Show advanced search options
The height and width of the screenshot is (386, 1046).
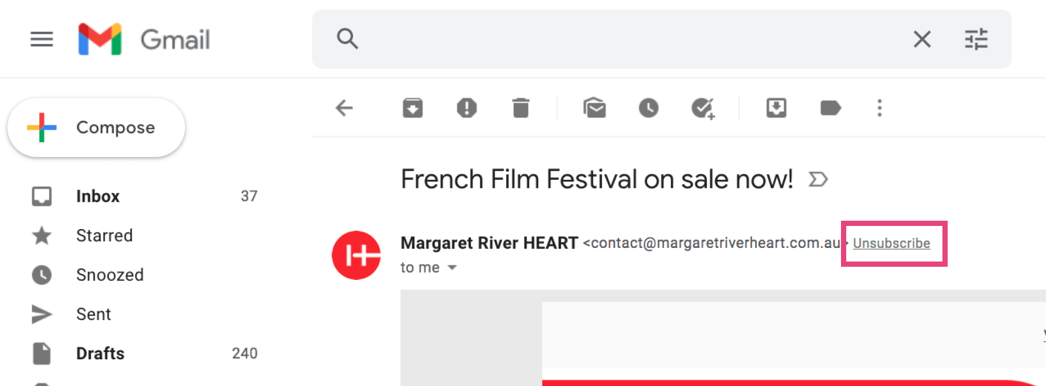[976, 39]
